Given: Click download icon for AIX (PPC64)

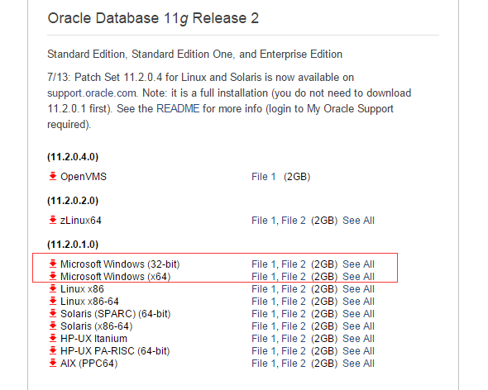Looking at the screenshot, I should (x=53, y=363).
